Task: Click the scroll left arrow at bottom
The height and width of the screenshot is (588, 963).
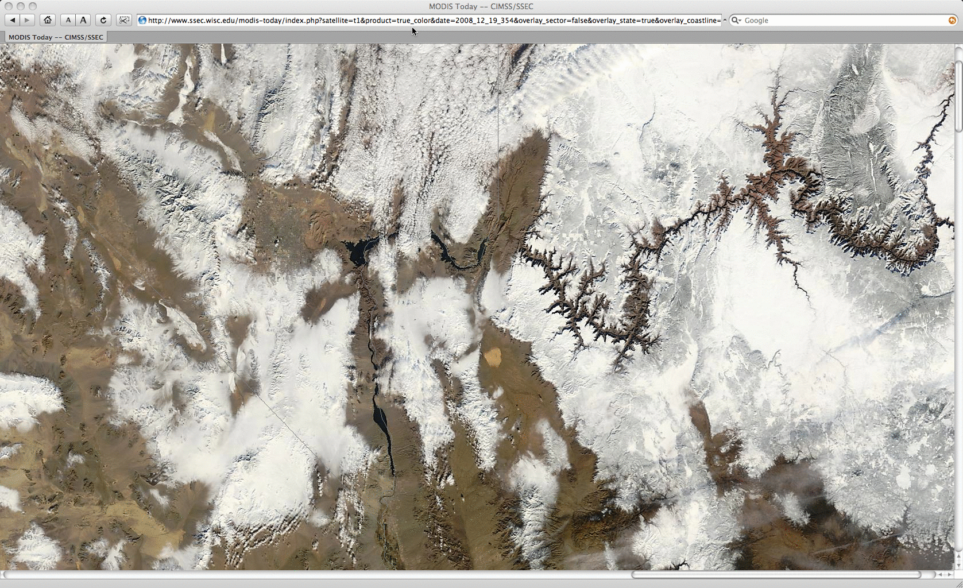Action: (x=940, y=574)
